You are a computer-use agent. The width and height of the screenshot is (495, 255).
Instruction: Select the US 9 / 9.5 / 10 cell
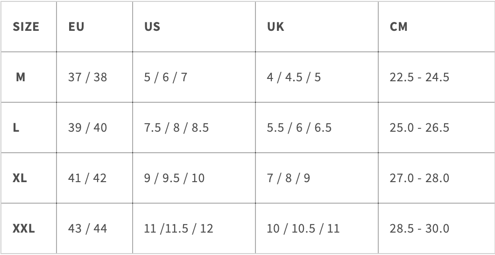(x=174, y=178)
